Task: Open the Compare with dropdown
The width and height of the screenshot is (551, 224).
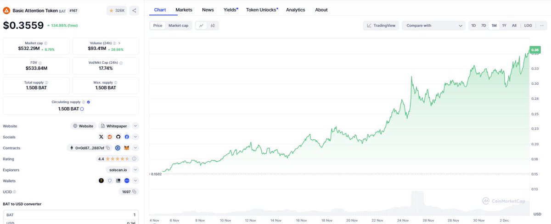Action: [x=434, y=26]
